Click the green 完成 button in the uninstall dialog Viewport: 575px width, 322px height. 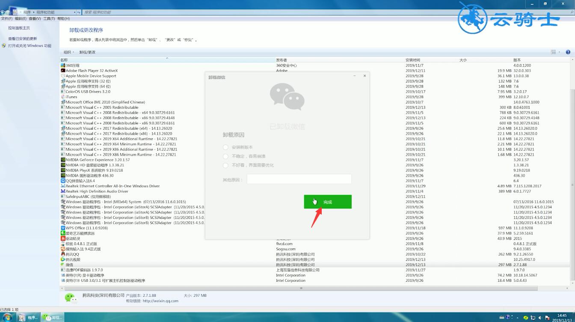328,202
